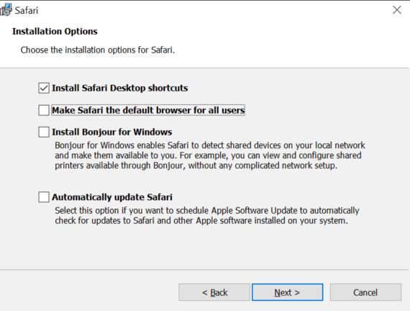Proceed by clicking the Next button
Image resolution: width=410 pixels, height=311 pixels.
(x=288, y=292)
